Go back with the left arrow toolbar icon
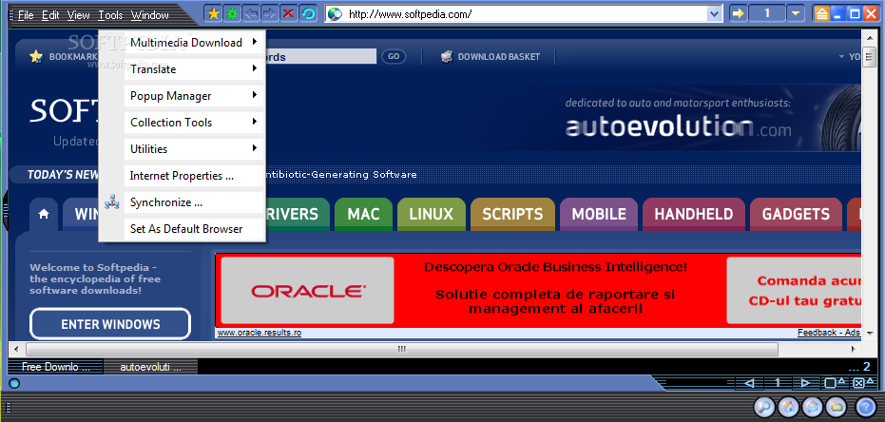Screen dimensions: 885x422 point(251,13)
